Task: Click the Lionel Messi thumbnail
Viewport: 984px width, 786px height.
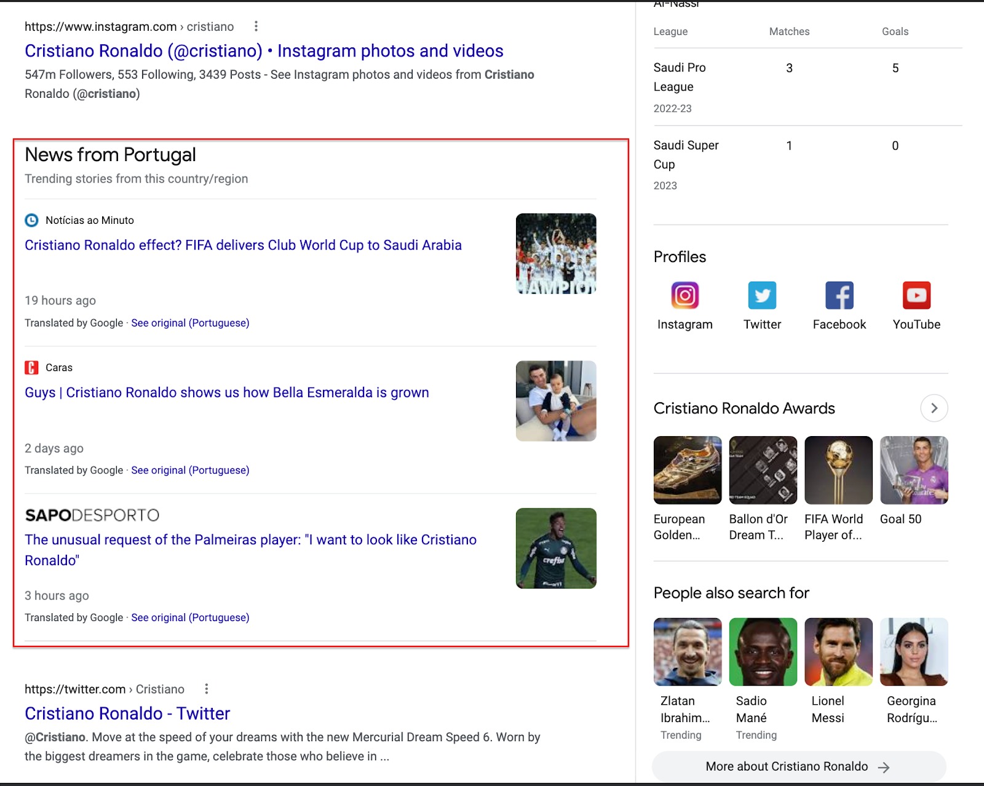Action: [838, 652]
